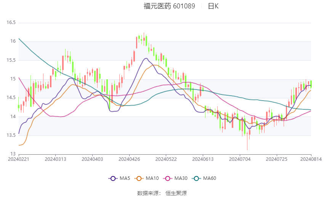This screenshot has height=197, width=324.
Task: Toggle the MA30 legend line
Action: click(x=175, y=178)
